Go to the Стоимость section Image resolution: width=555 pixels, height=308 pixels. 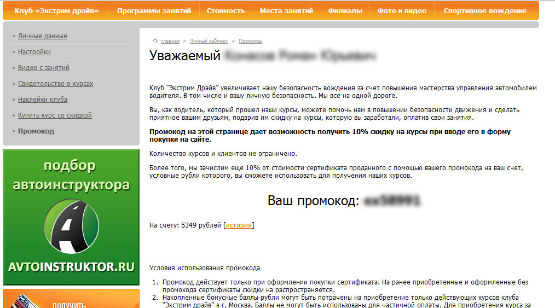(226, 11)
